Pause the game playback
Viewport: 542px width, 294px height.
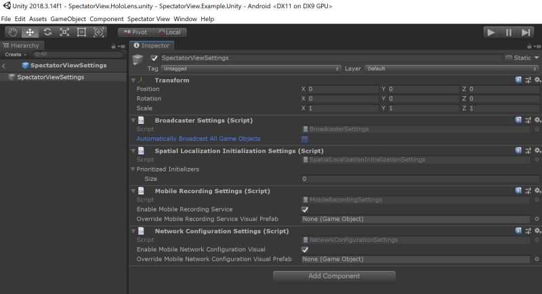tap(509, 33)
